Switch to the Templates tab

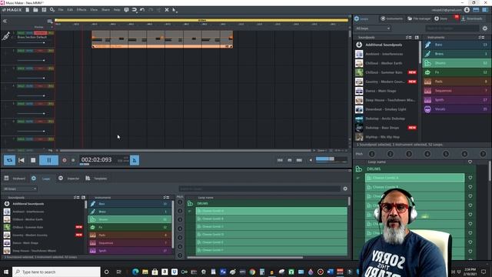[97, 179]
